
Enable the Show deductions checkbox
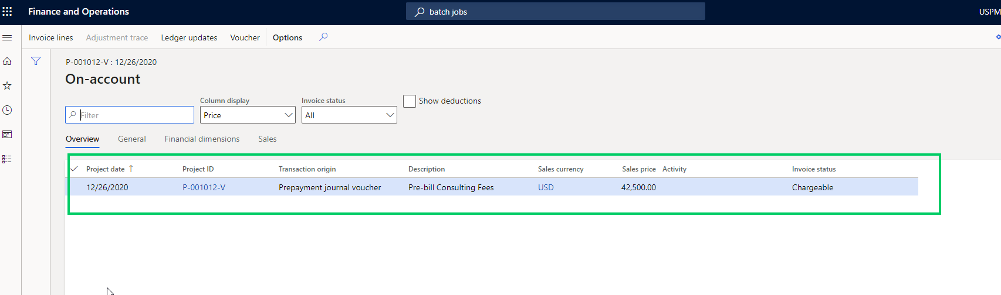click(410, 101)
